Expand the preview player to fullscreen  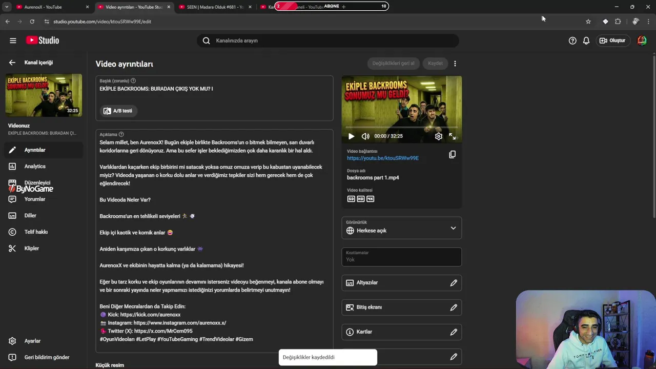[x=452, y=136]
